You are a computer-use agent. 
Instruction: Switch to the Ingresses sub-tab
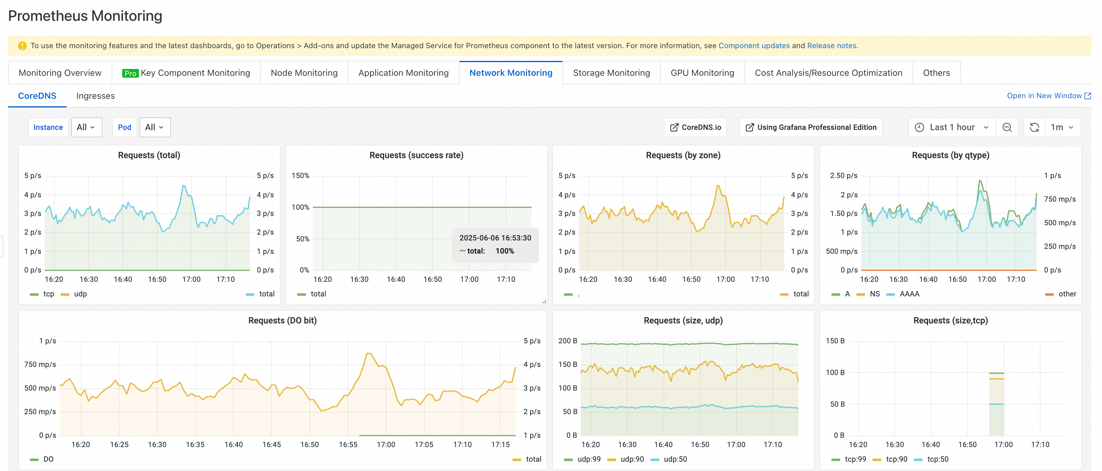95,96
